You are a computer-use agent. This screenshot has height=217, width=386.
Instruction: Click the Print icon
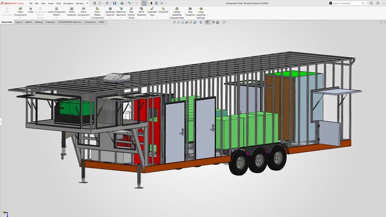122,3
